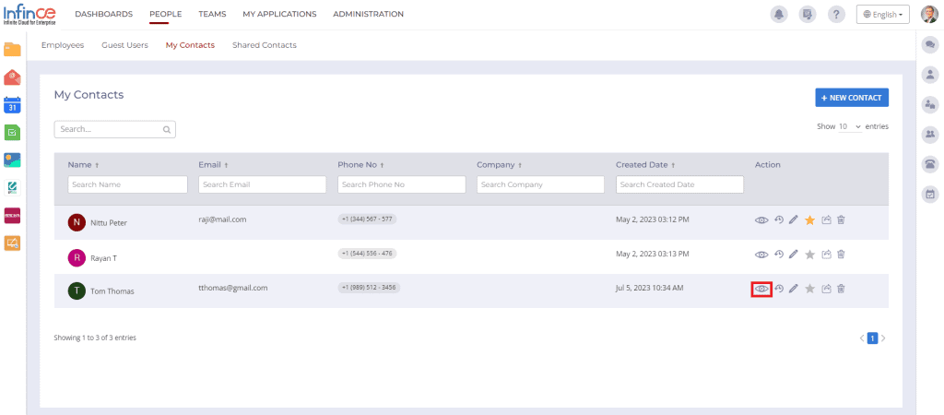The height and width of the screenshot is (415, 944).
Task: Create contact with New Contact button
Action: click(x=852, y=98)
